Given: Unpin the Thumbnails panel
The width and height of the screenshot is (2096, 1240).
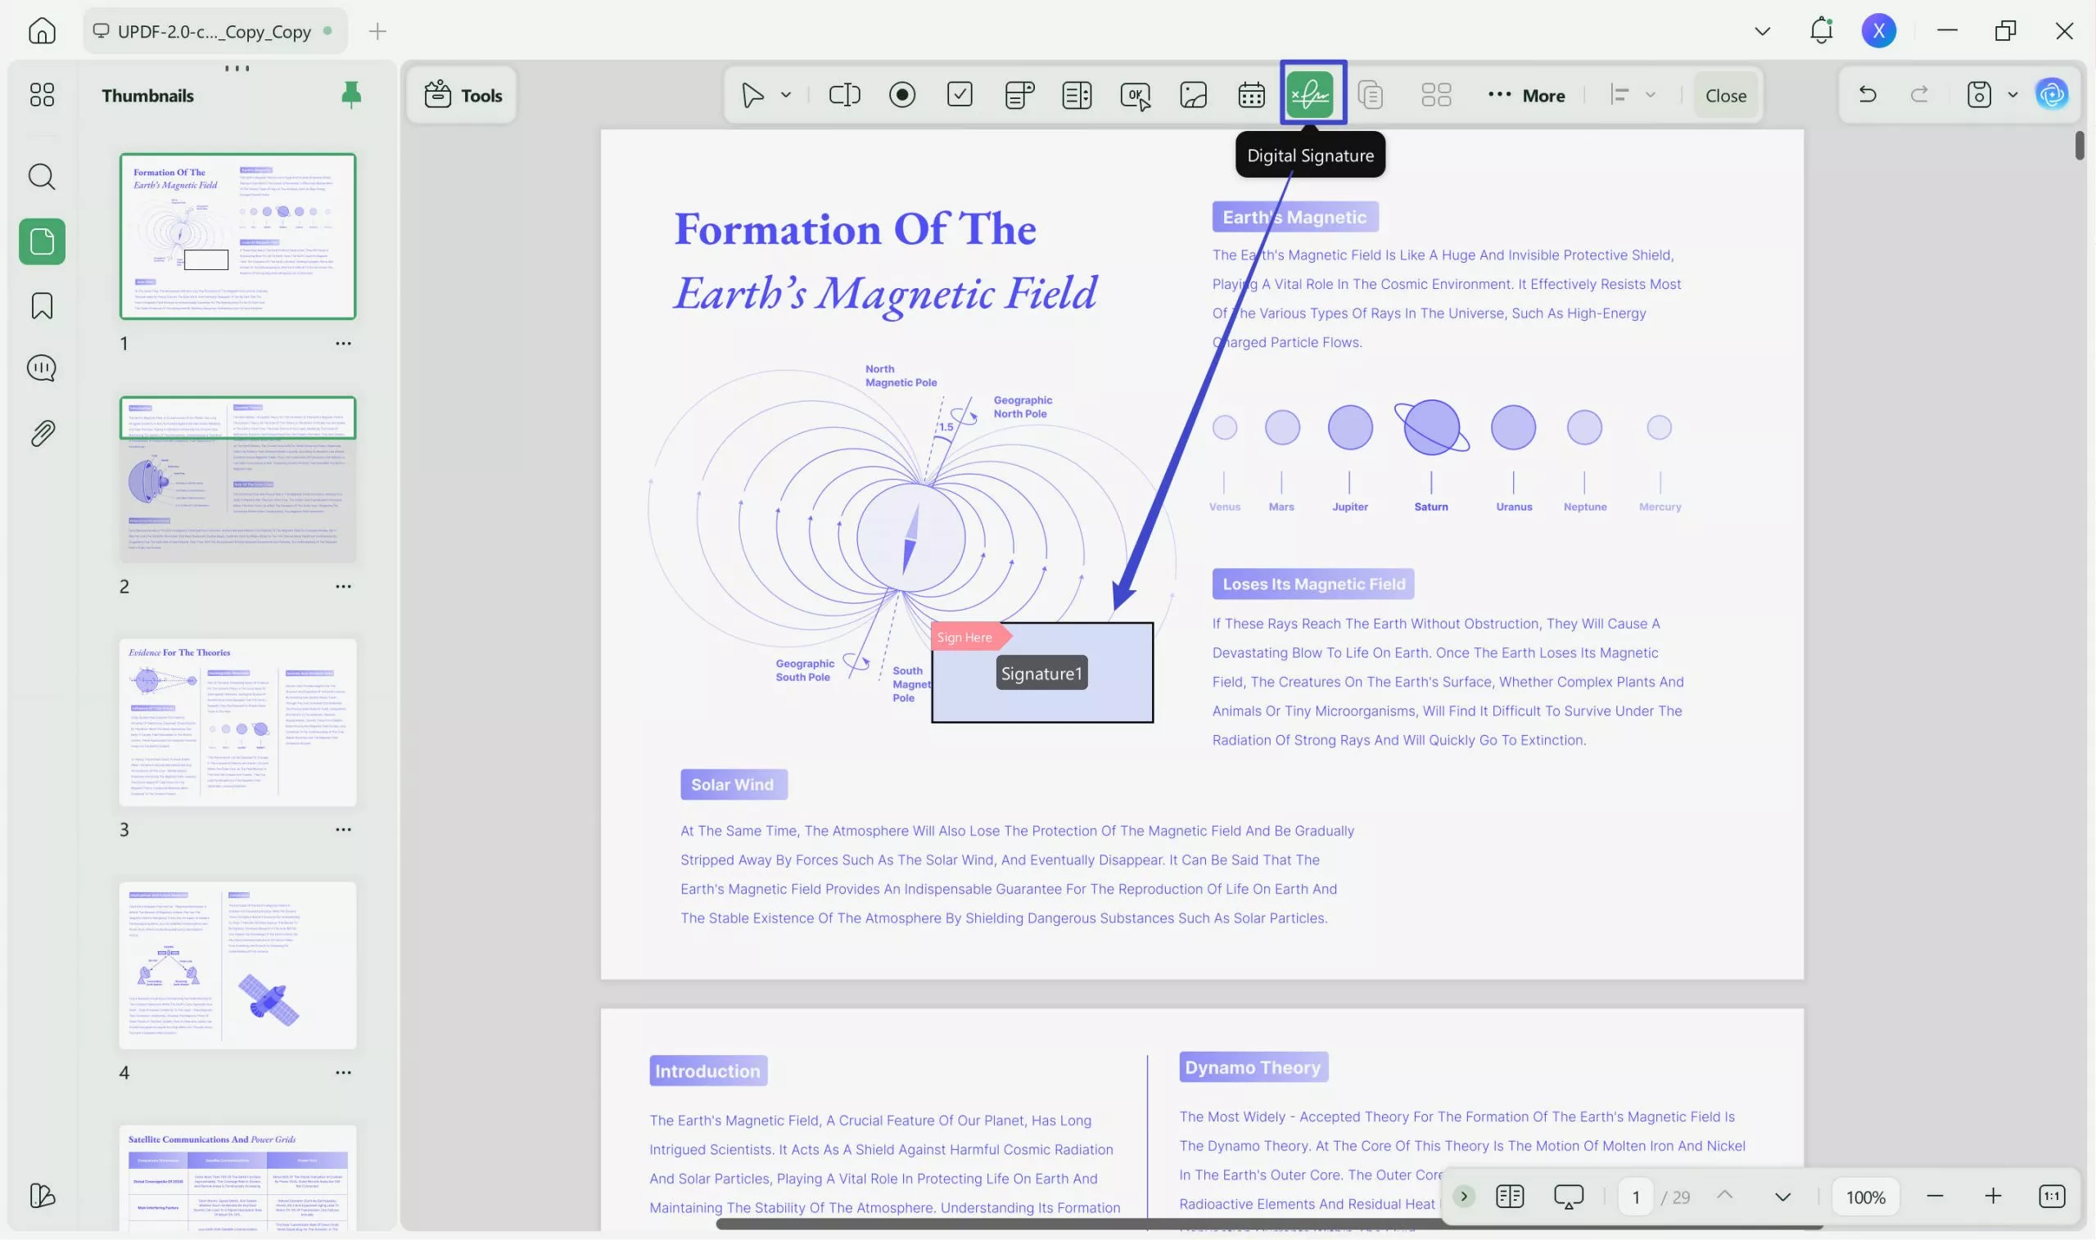Looking at the screenshot, I should coord(351,95).
